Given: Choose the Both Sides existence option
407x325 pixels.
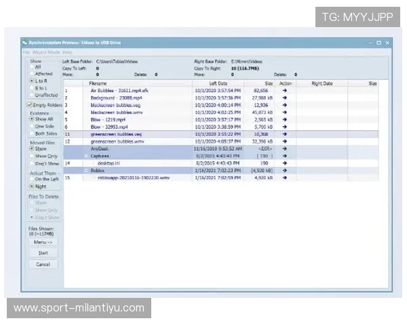Looking at the screenshot, I should click(31, 134).
